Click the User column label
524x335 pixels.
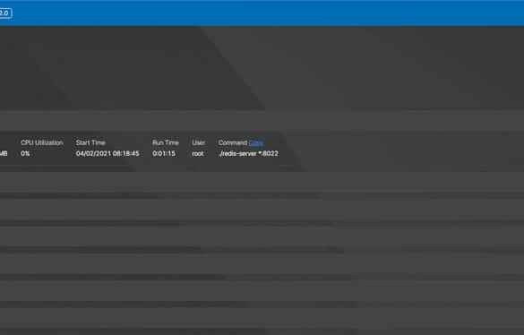[198, 142]
